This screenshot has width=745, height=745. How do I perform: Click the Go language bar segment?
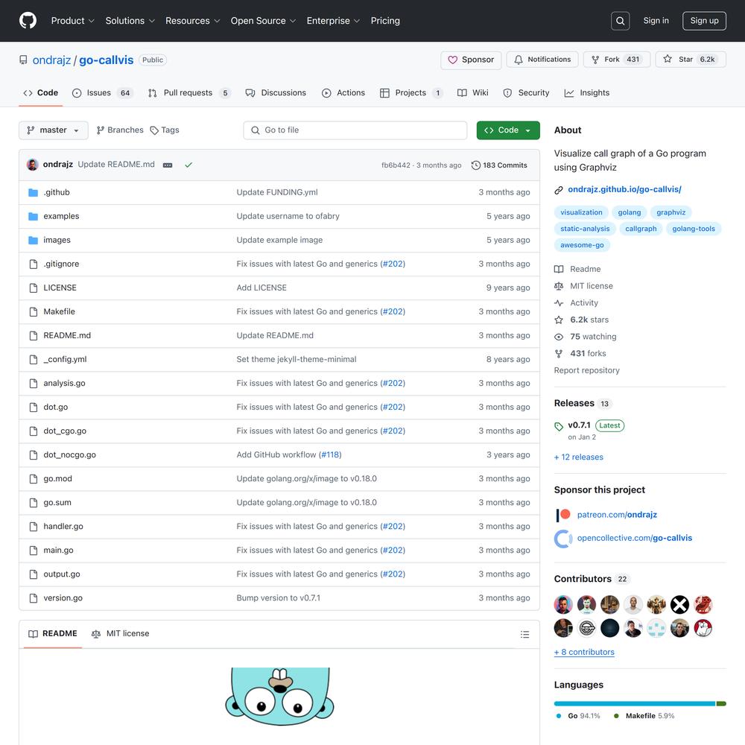(x=635, y=704)
